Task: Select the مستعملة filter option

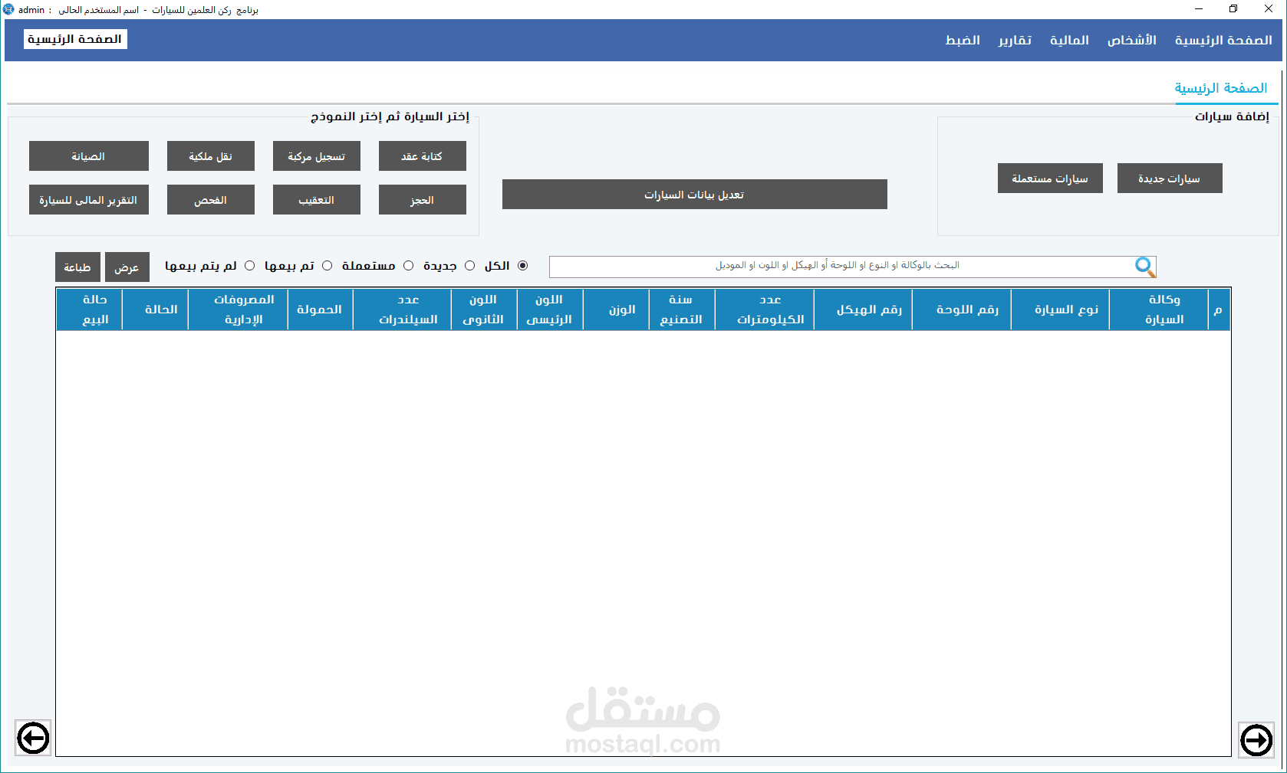Action: coord(407,265)
